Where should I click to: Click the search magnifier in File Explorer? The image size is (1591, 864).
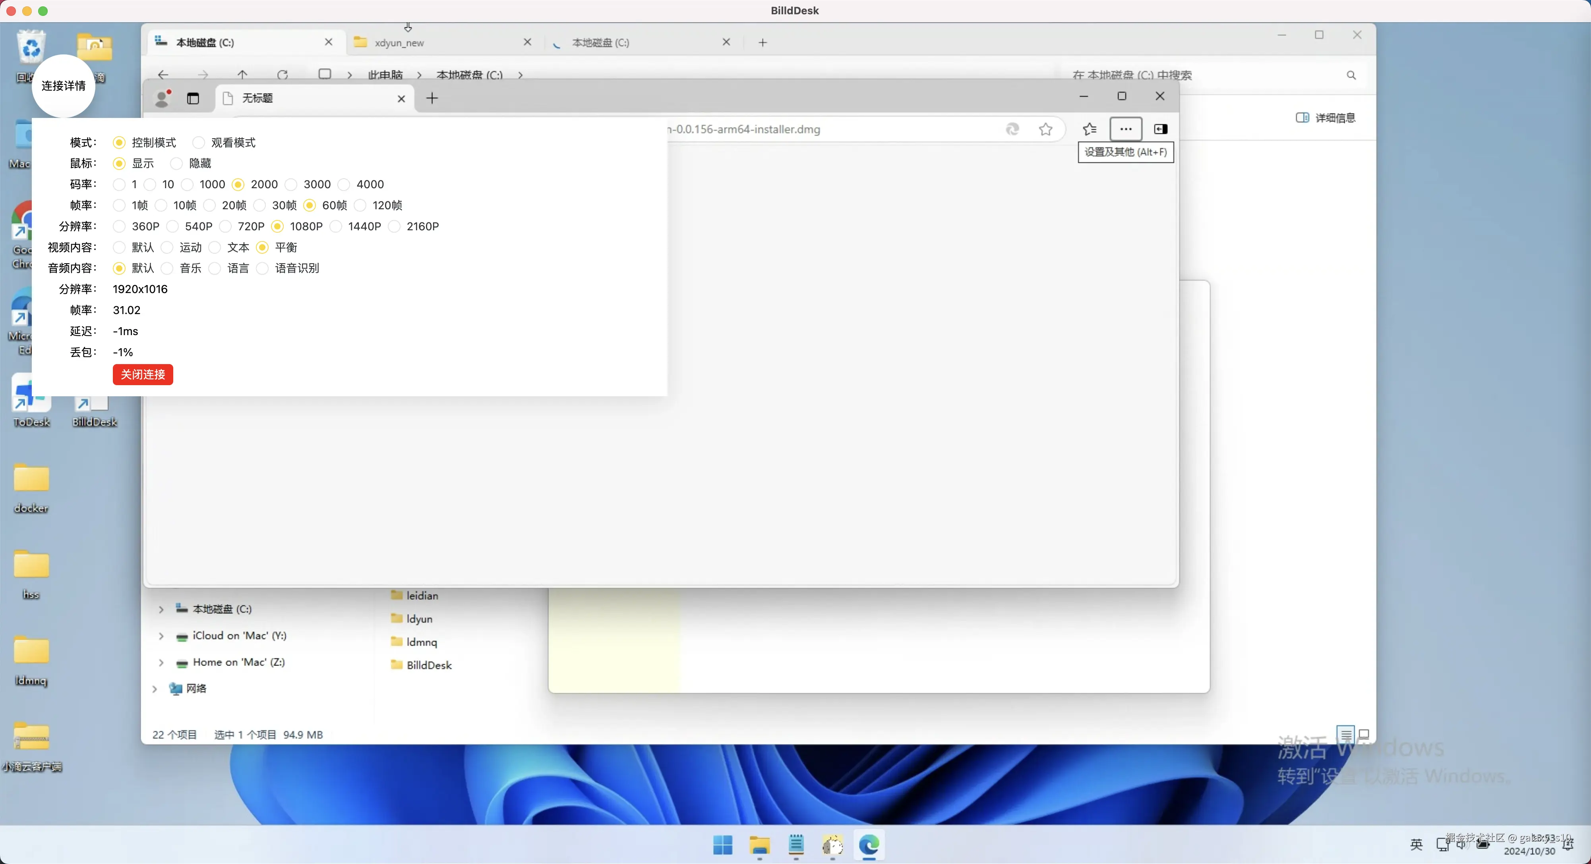pyautogui.click(x=1351, y=75)
